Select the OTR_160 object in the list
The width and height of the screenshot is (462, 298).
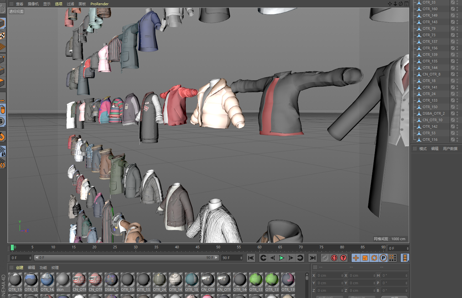[x=430, y=9]
